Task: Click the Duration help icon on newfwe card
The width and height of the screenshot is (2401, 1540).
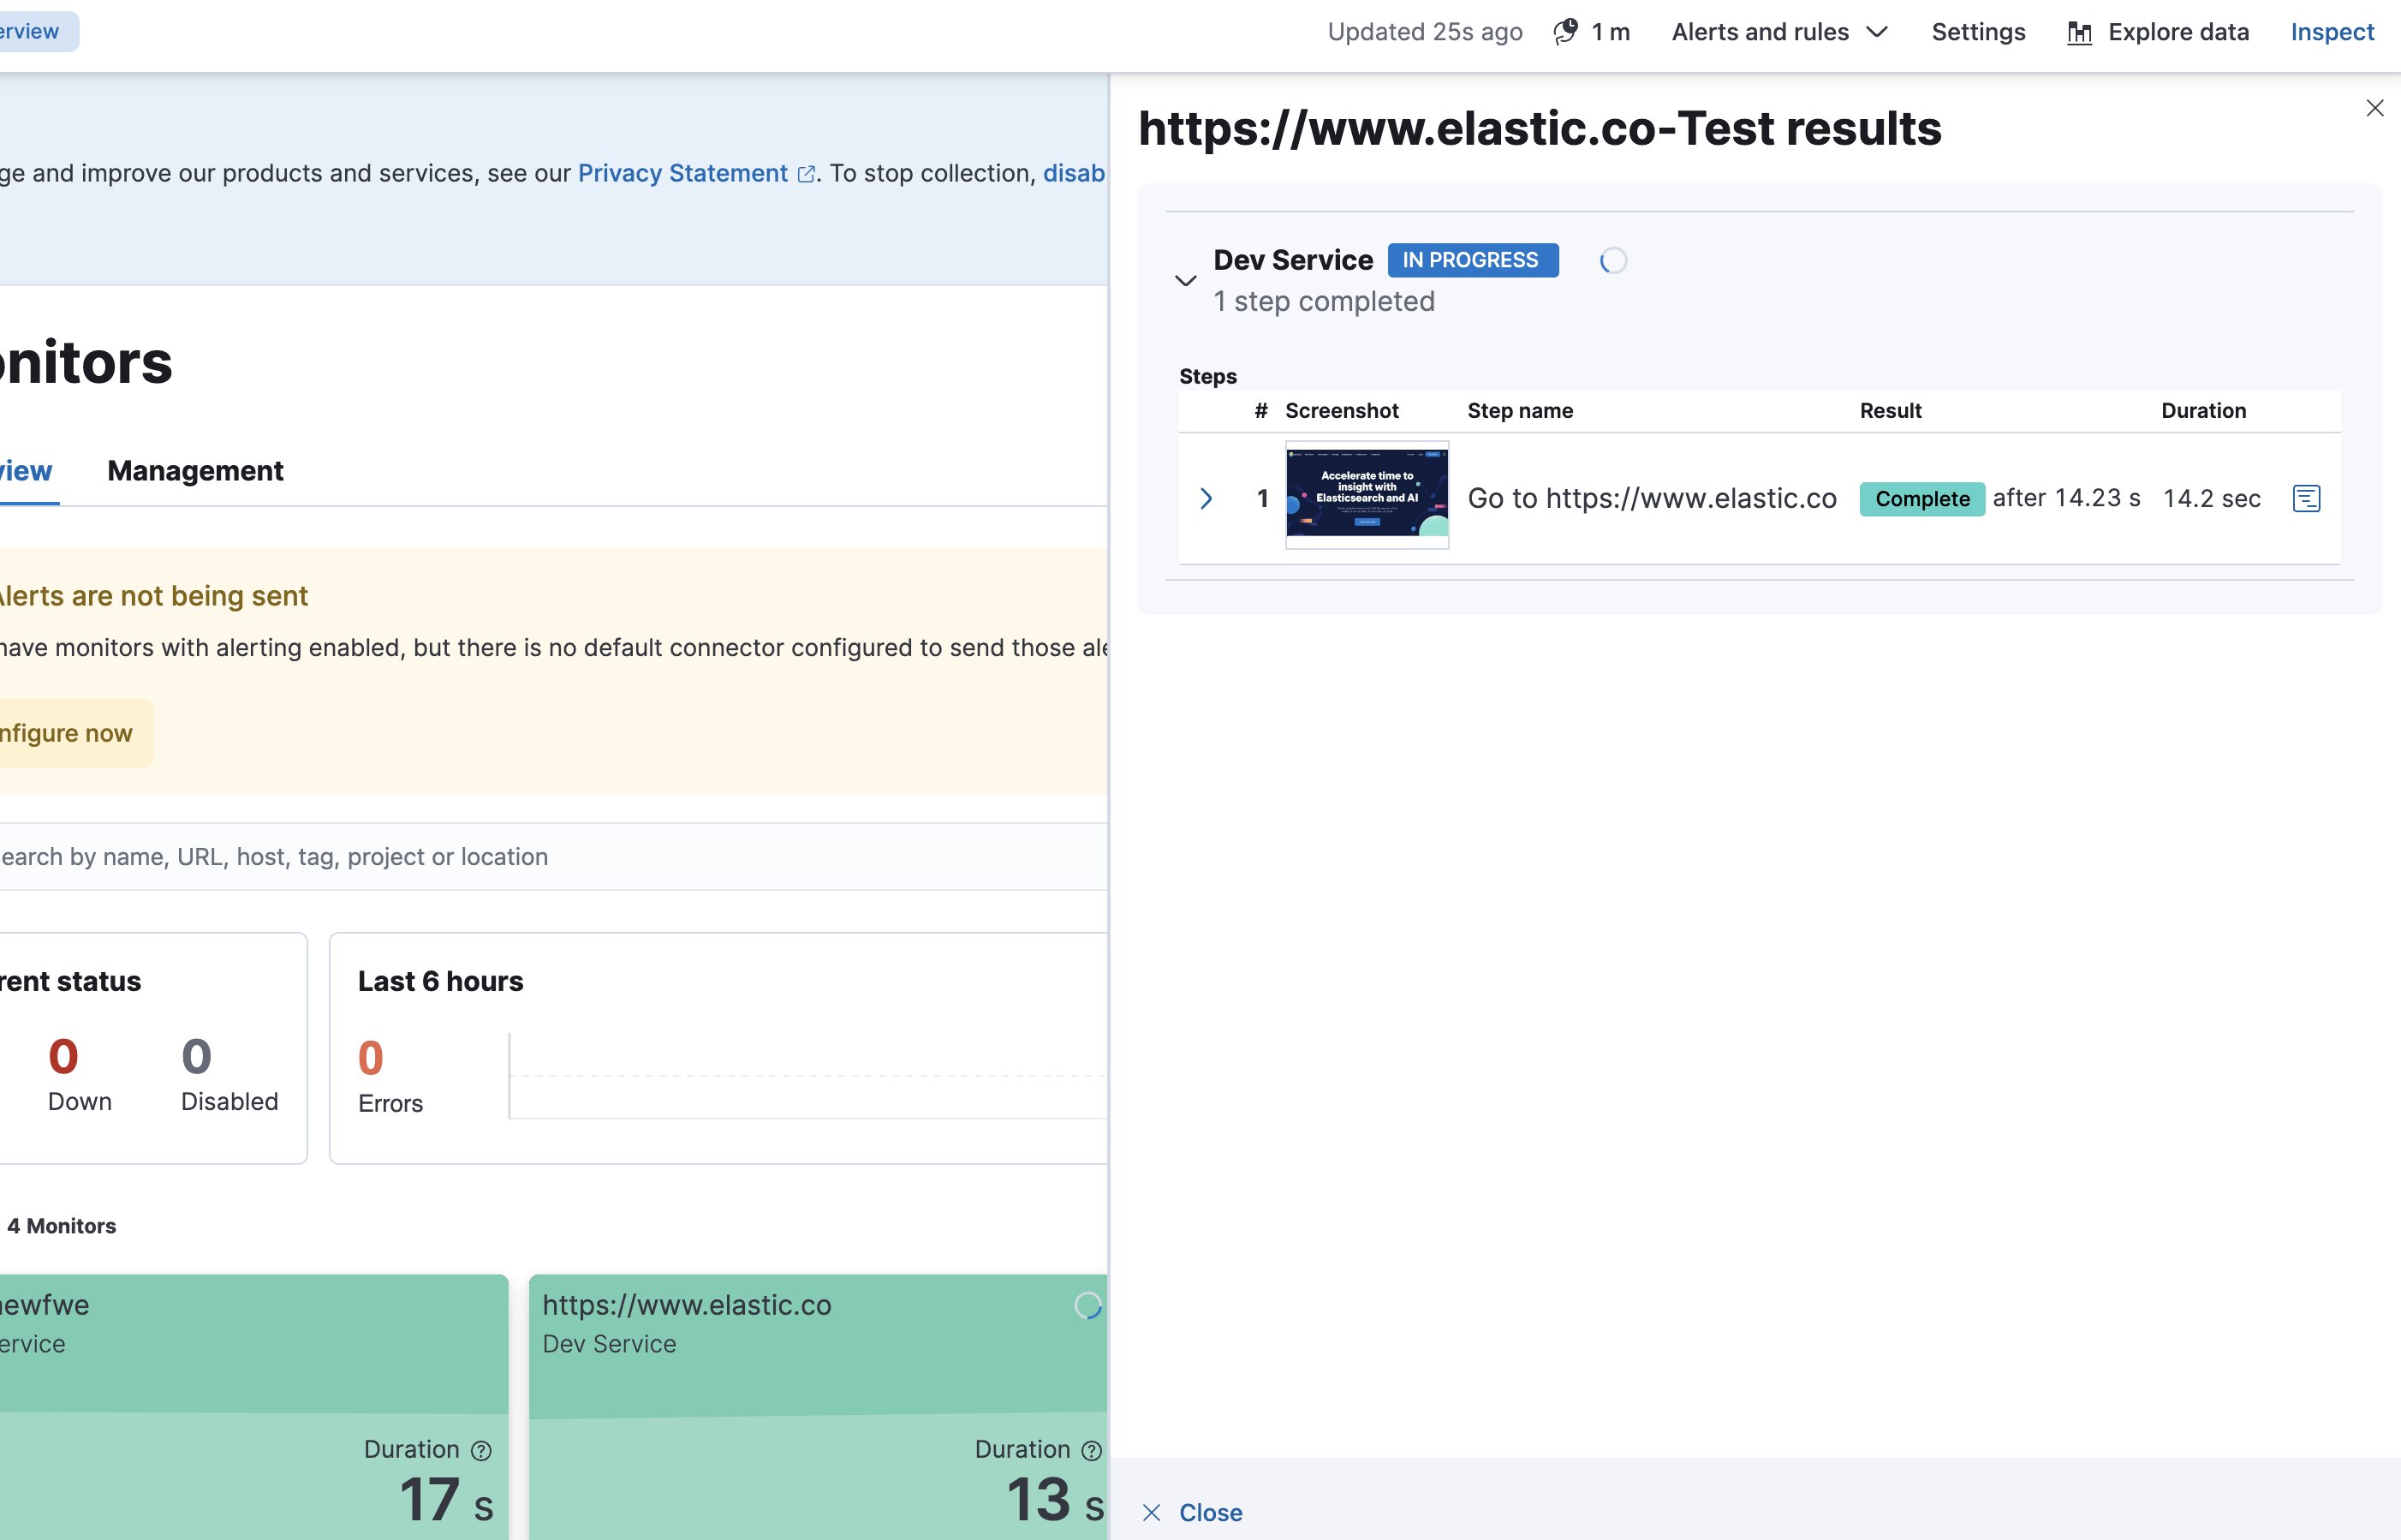Action: coord(482,1450)
